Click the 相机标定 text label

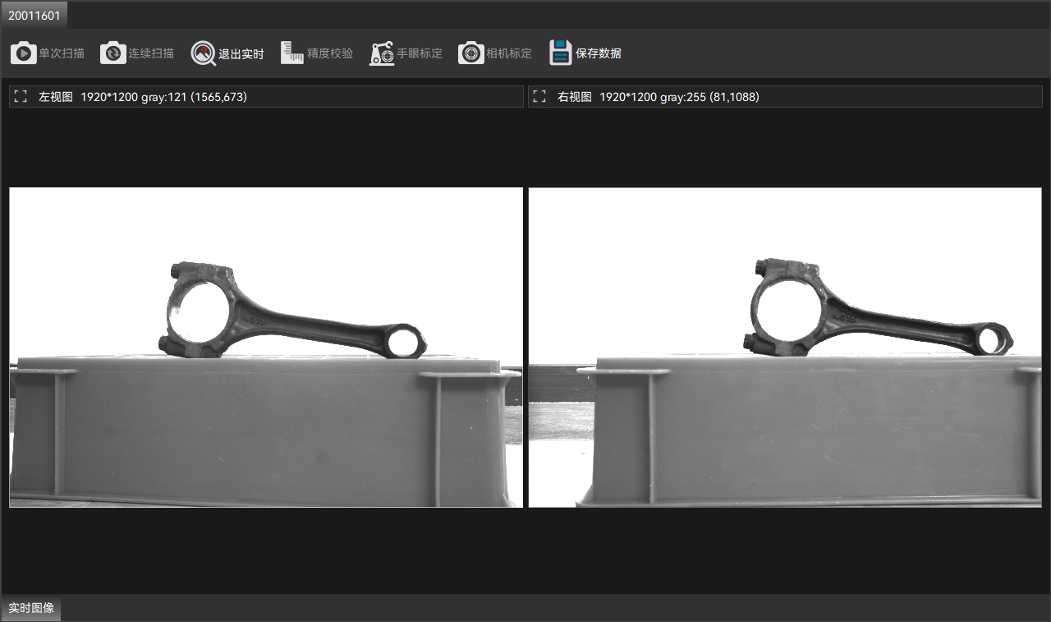pos(509,53)
